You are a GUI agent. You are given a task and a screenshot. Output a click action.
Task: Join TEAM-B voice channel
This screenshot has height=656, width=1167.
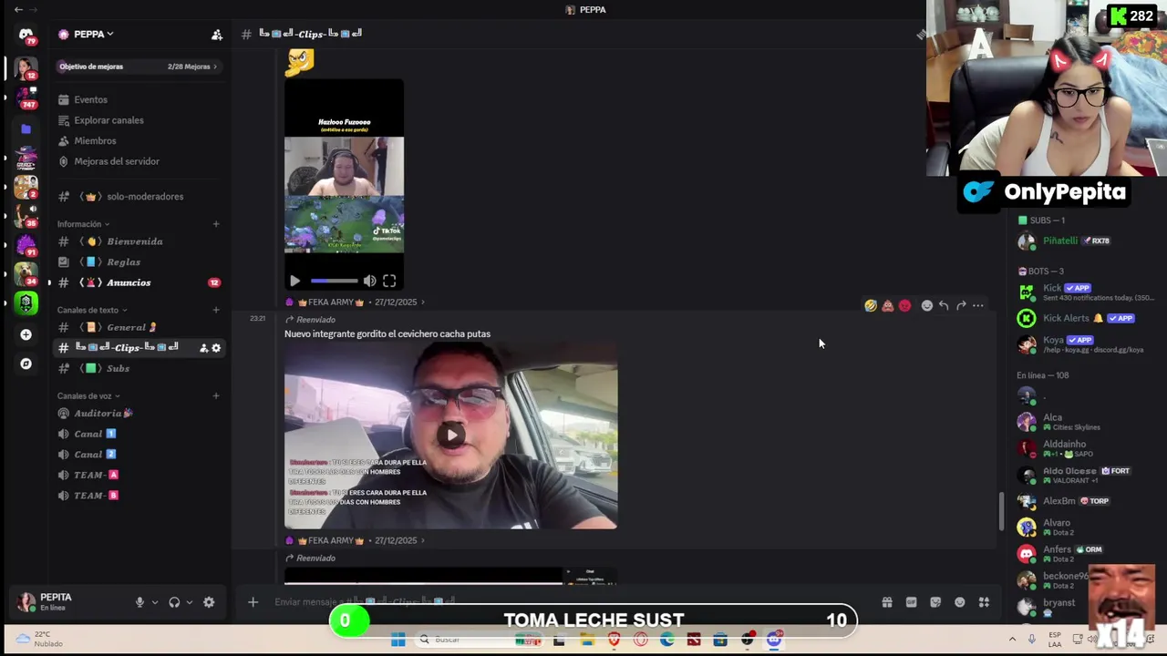pos(138,496)
